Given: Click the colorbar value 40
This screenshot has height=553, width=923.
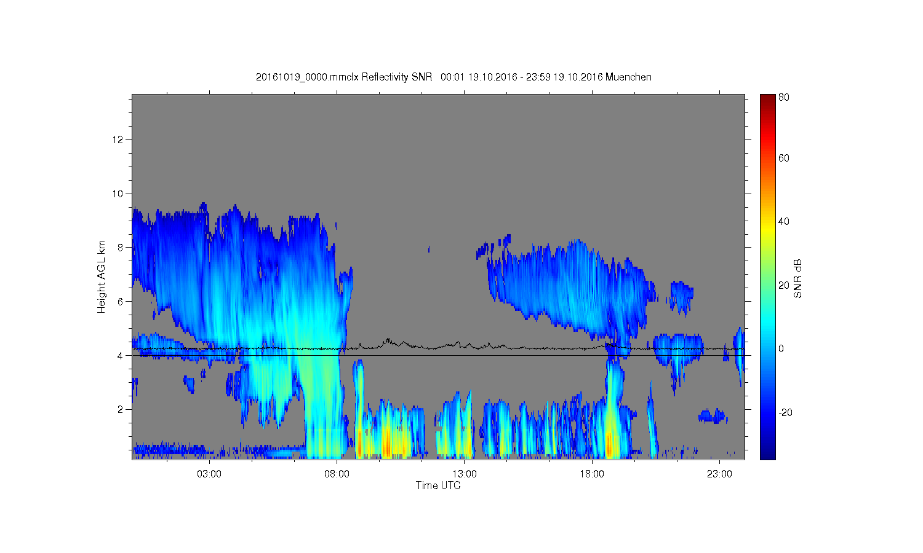Looking at the screenshot, I should point(784,222).
